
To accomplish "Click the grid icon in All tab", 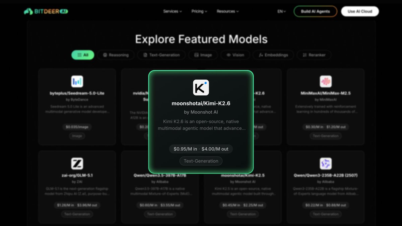I will pos(79,55).
